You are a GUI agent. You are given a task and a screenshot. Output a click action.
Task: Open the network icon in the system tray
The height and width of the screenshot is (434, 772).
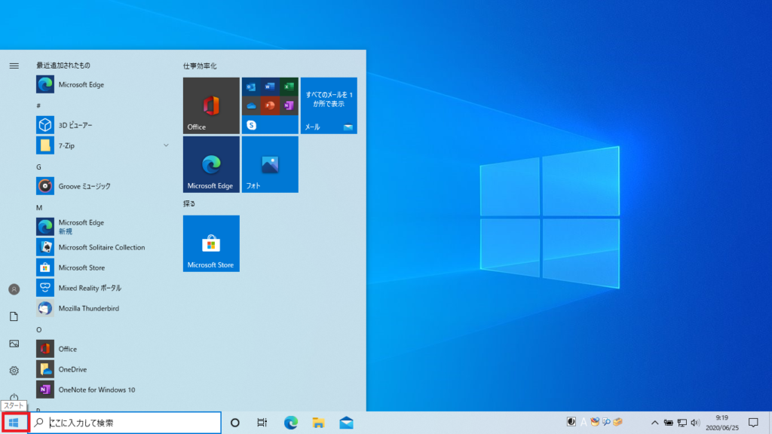682,423
